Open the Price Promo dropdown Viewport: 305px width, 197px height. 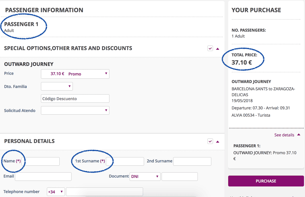tap(75, 74)
